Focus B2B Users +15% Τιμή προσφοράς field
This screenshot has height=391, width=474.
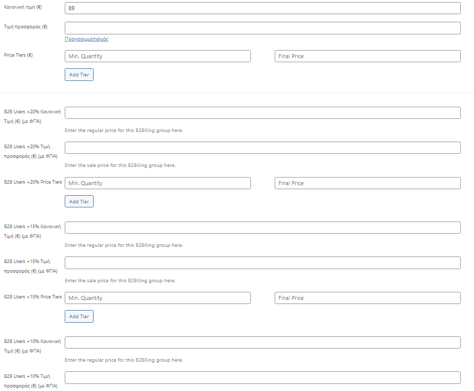click(x=263, y=263)
